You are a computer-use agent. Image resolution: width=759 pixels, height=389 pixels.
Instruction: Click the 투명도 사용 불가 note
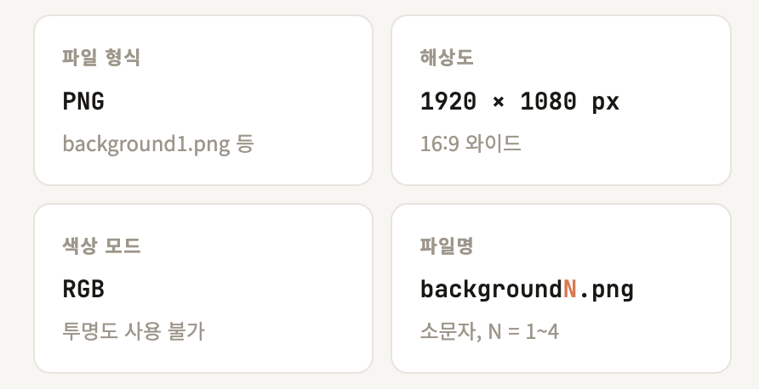[x=134, y=331]
